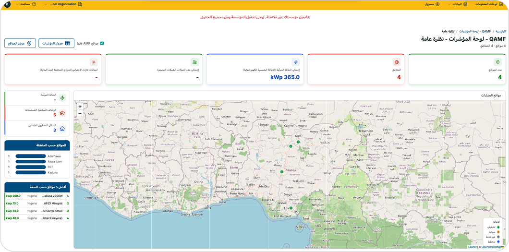This screenshot has height=252, width=509.
Task: Click the admin gear icon beside مسؤول
Action: pyautogui.click(x=437, y=4)
